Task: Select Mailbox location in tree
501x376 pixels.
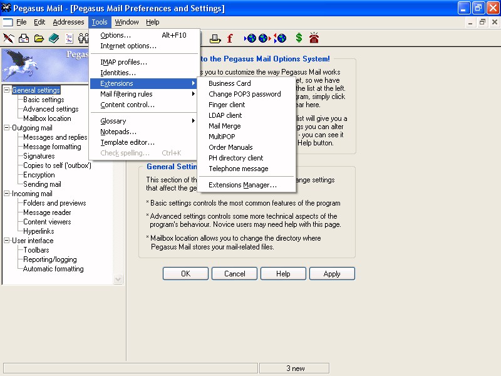Action: (x=47, y=118)
